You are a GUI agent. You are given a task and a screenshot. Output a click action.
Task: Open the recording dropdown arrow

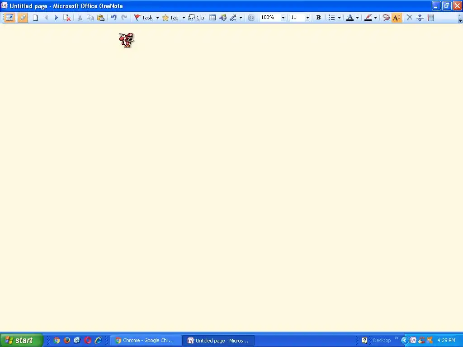[x=241, y=18]
